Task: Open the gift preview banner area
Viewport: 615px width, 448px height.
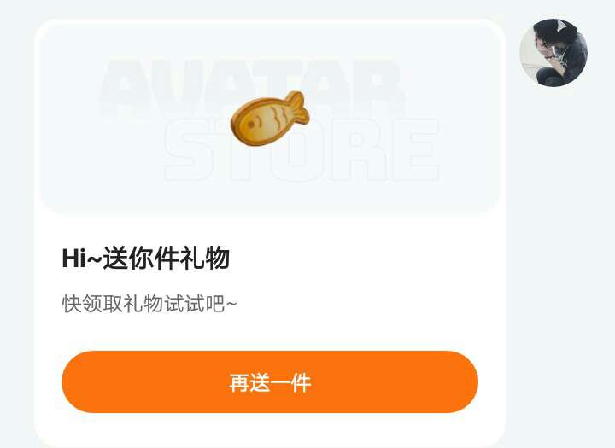Action: click(270, 118)
